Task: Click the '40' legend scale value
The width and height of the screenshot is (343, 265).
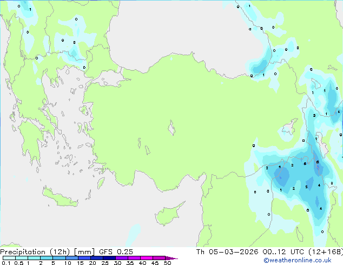Action: tap(142, 263)
